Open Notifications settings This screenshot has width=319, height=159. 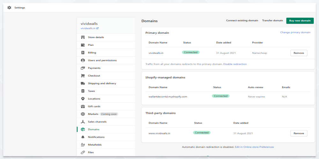[106, 137]
